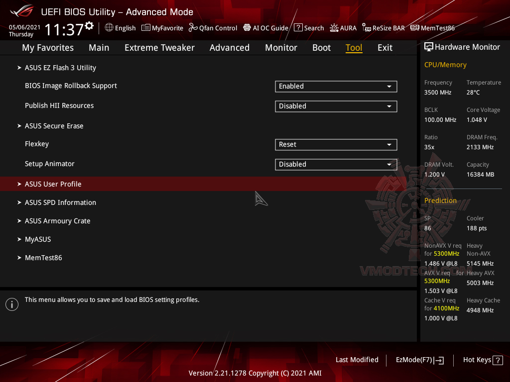Open the Flexkey Reset dropdown
This screenshot has height=382, width=510.
click(336, 145)
